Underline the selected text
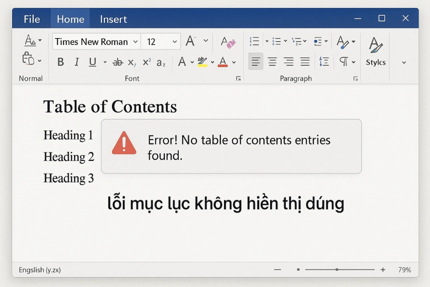 click(92, 62)
